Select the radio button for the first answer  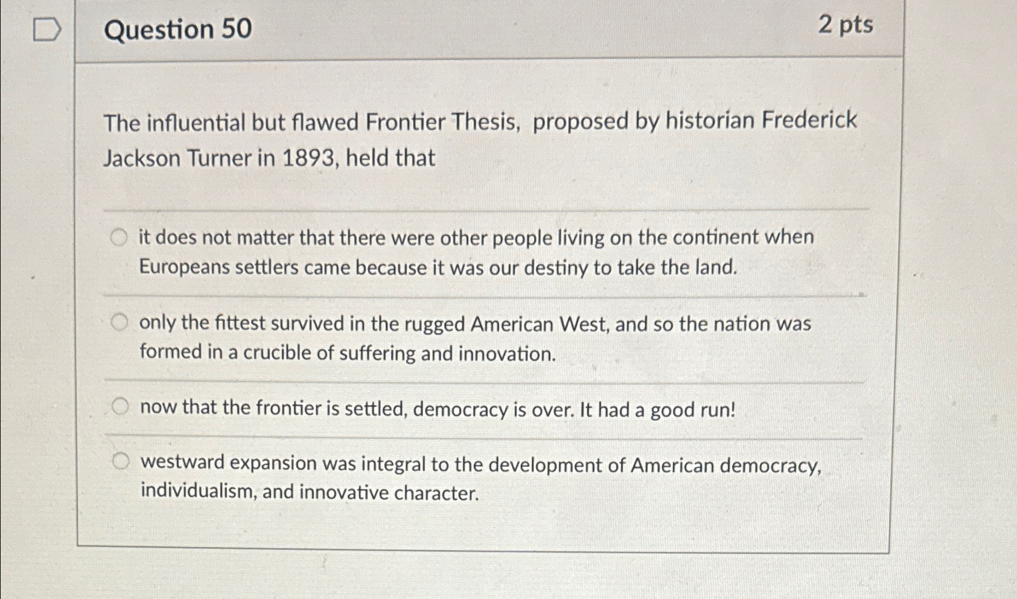coord(120,238)
